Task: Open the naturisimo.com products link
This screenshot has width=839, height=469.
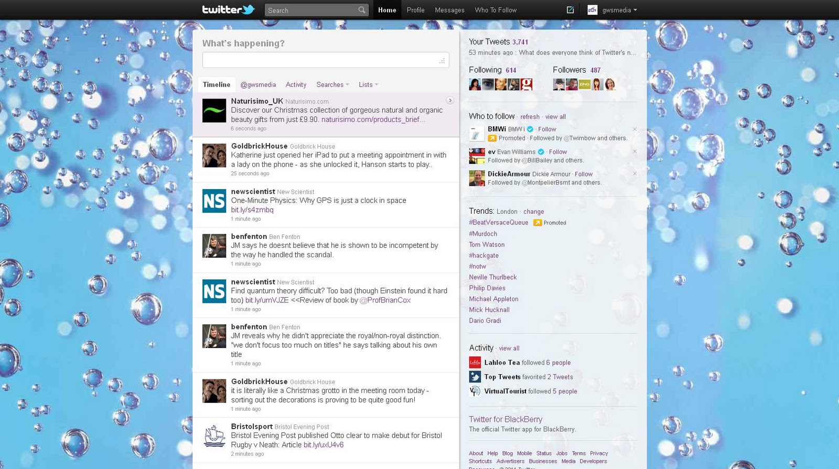Action: [x=373, y=119]
